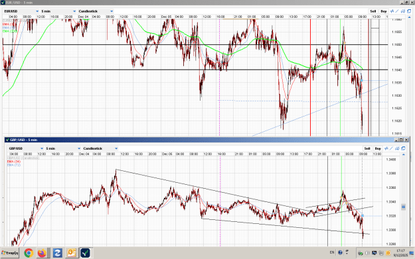Click green EMA label in EUR/USD chart legend
The width and height of the screenshot is (415, 259).
[x=10, y=31]
